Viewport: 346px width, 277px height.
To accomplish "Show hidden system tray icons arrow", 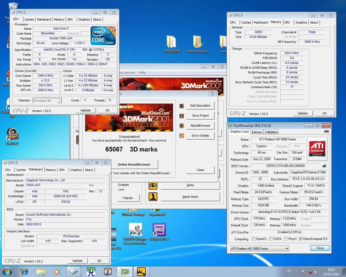I will pyautogui.click(x=297, y=272).
